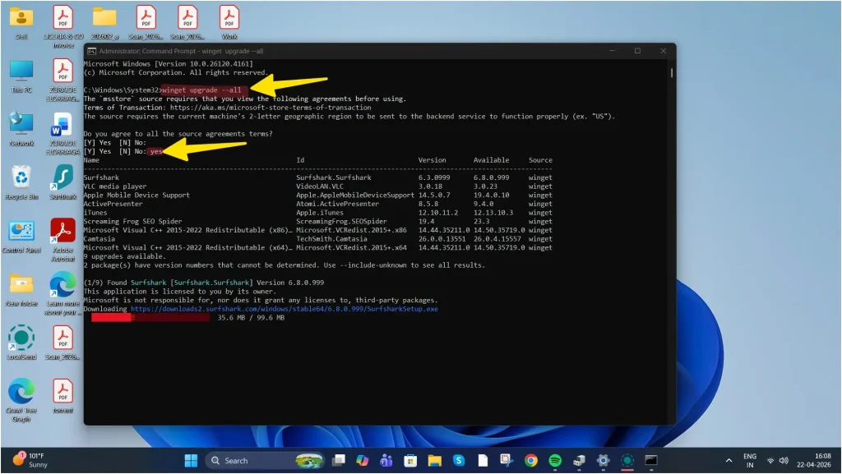Launch Adobe Acrobat desktop shortcut

62,240
